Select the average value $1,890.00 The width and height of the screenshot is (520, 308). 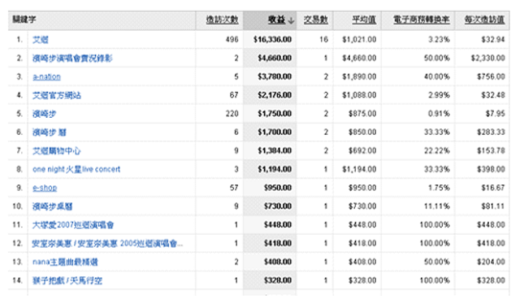[x=359, y=76]
